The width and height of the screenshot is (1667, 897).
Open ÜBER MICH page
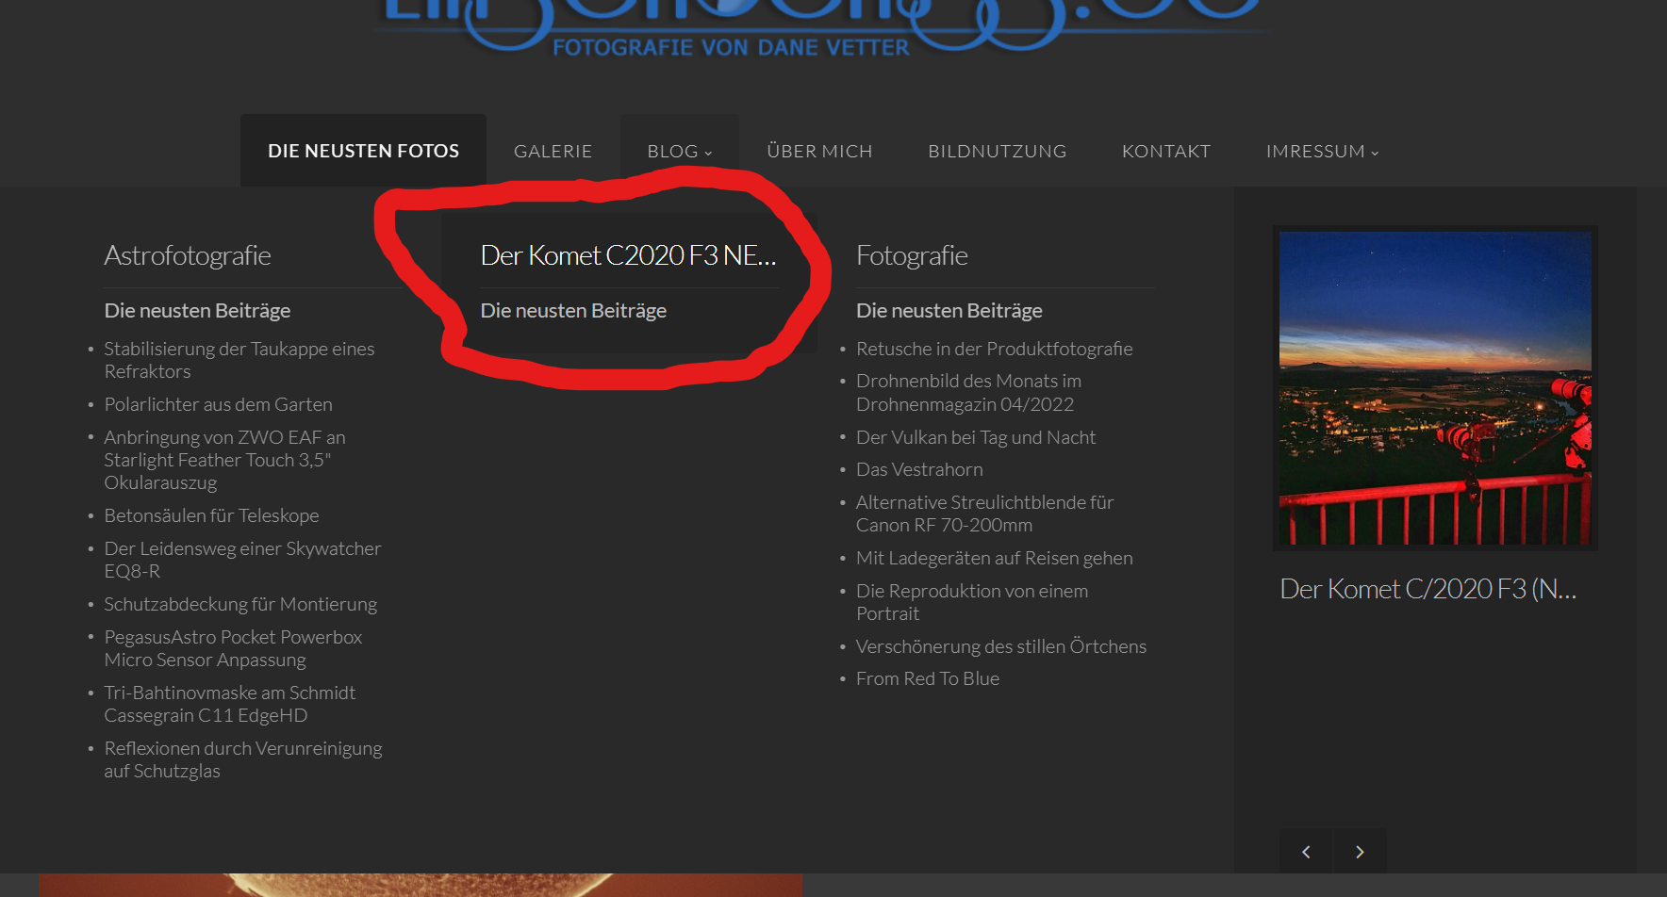point(819,151)
